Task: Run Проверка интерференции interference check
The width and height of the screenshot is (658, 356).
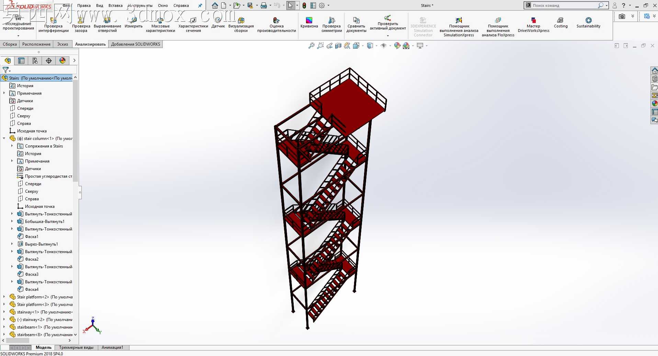Action: [54, 25]
